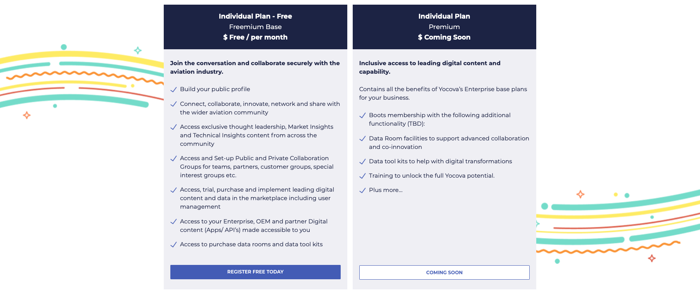
Task: Click checkmark next to Access to purchase data rooms
Action: tap(173, 245)
